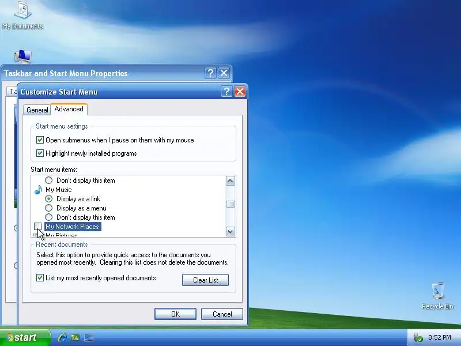The height and width of the screenshot is (346, 461).
Task: Click scroll up arrow in items list
Action: 230,180
